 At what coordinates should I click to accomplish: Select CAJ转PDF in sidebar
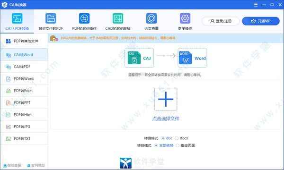(24, 67)
